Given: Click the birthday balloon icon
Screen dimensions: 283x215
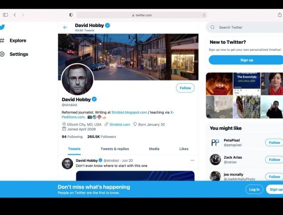Looking at the screenshot, I should pos(135,124).
